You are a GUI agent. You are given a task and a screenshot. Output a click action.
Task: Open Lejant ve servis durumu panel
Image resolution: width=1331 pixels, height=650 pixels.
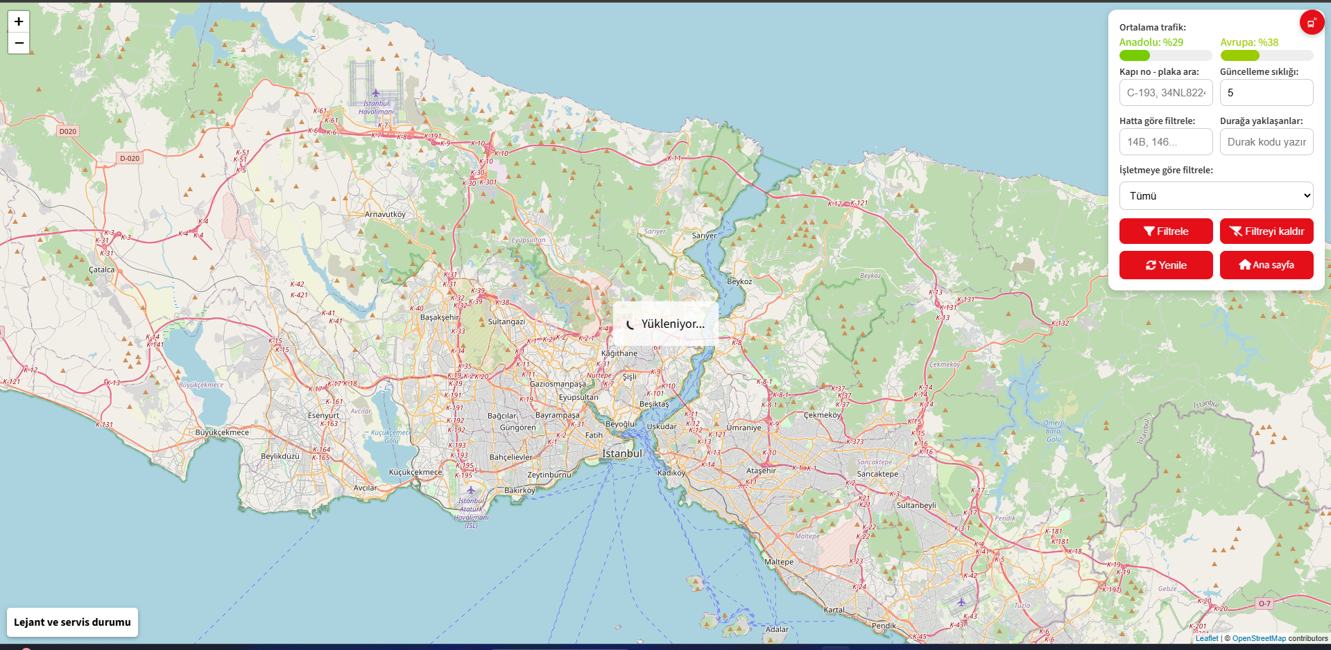(72, 622)
